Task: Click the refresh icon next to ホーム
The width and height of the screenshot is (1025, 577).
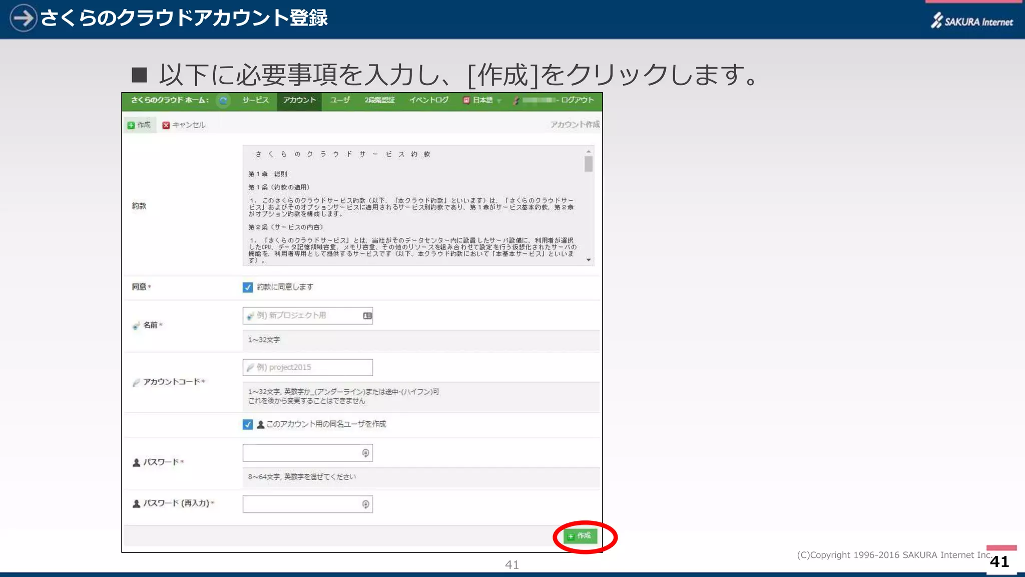Action: (223, 100)
